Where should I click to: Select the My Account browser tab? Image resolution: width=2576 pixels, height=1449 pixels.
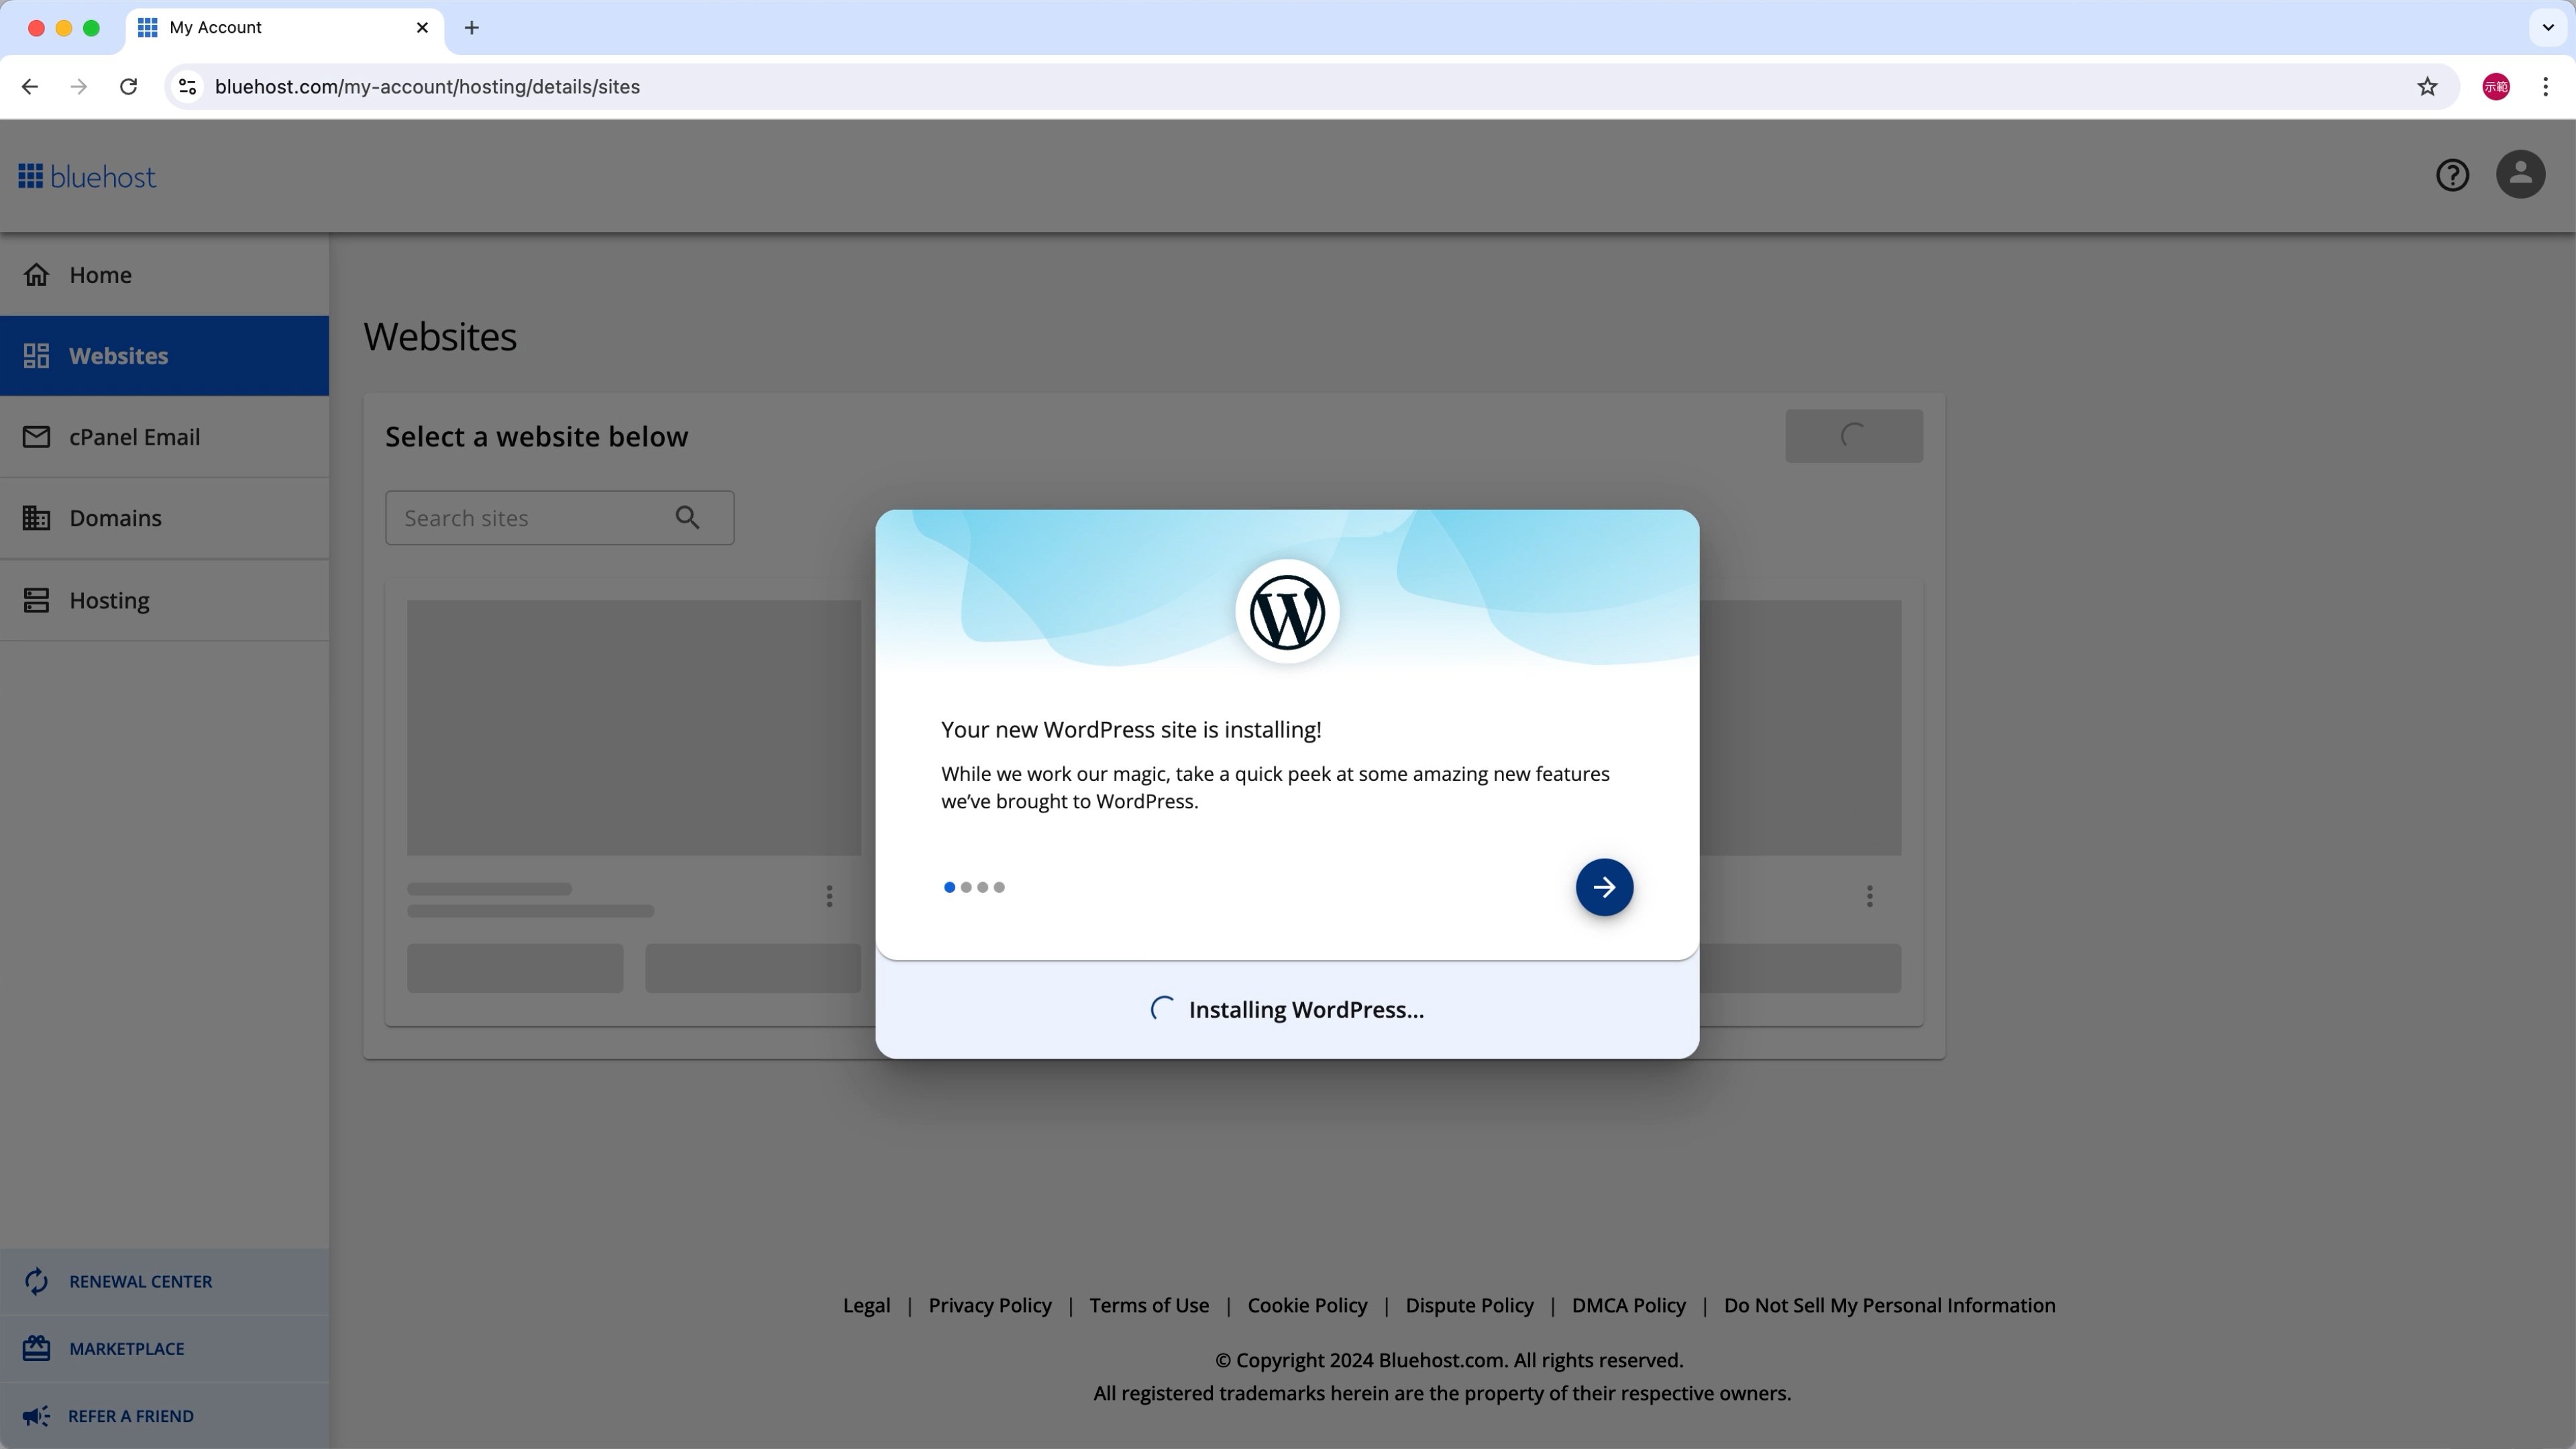pos(286,28)
